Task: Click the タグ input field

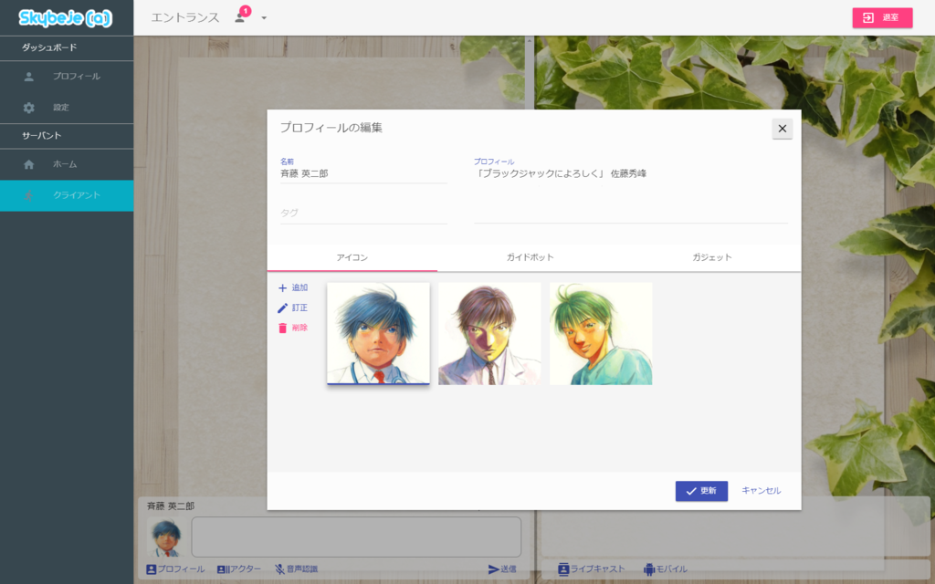Action: tap(363, 213)
